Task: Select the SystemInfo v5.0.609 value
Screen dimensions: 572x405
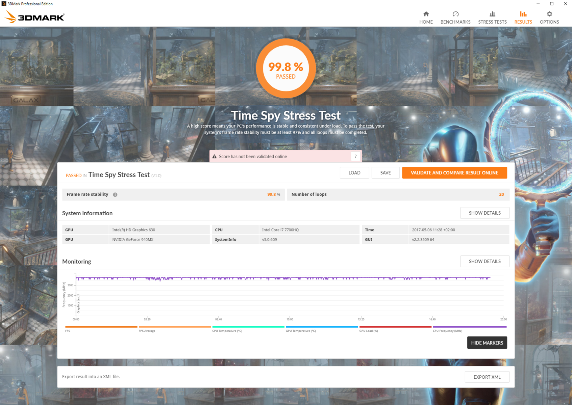Action: 270,240
